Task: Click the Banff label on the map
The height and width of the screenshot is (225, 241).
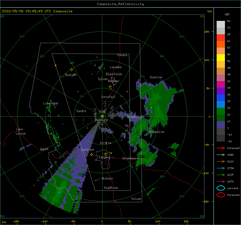Action: tap(44, 149)
